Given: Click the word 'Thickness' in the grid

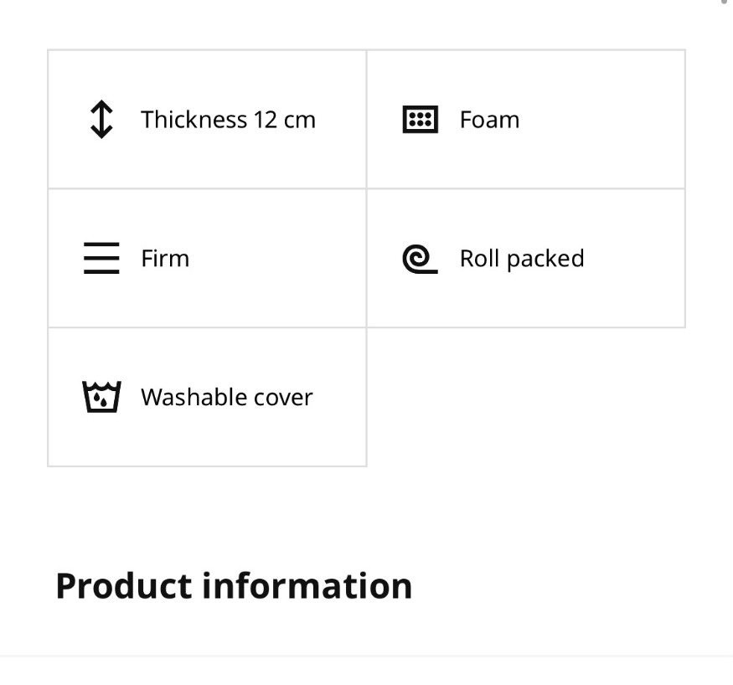Looking at the screenshot, I should pos(194,120).
